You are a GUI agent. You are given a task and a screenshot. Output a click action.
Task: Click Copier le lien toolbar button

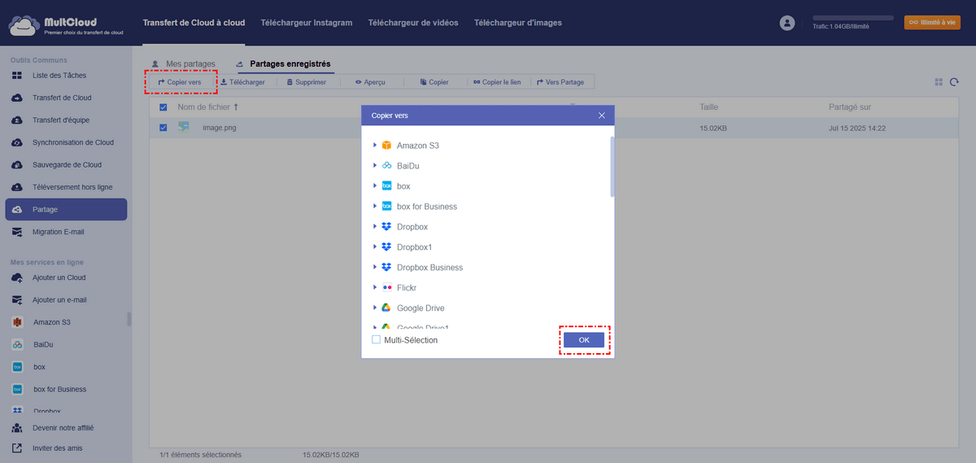point(497,82)
